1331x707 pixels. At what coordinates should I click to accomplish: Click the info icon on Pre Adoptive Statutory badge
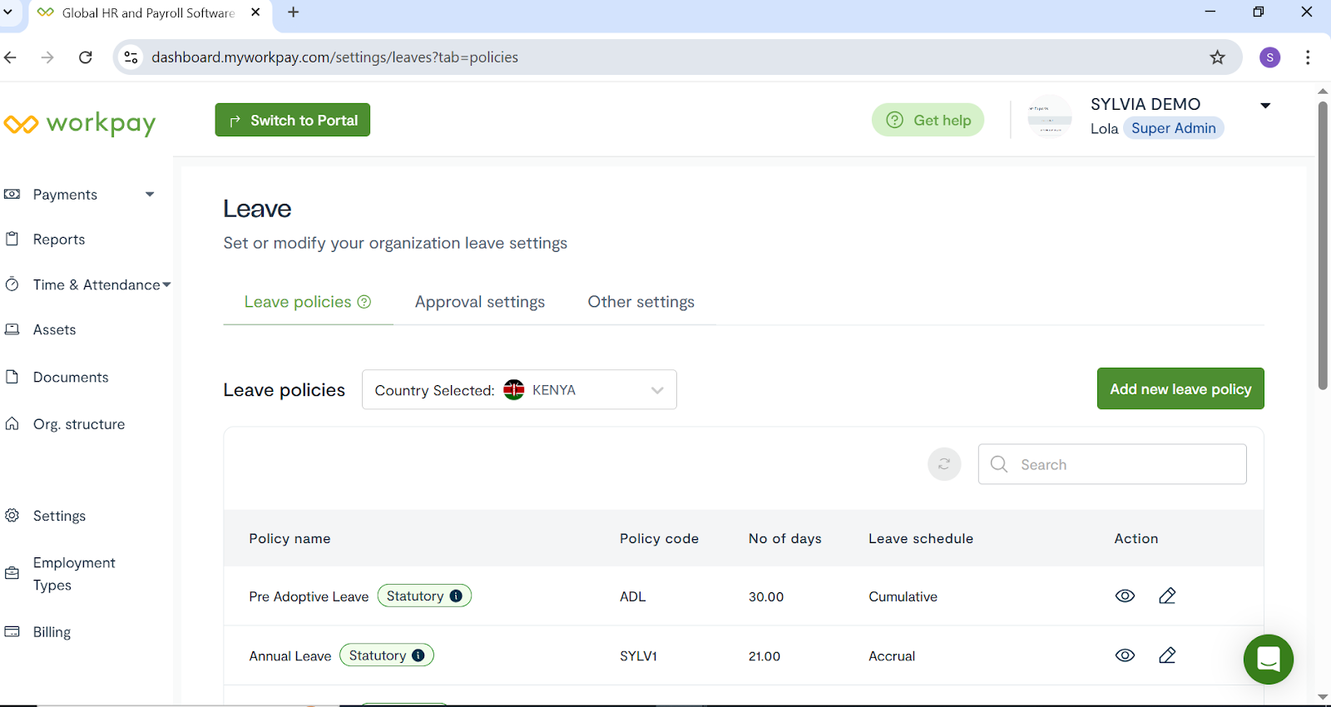pos(456,596)
